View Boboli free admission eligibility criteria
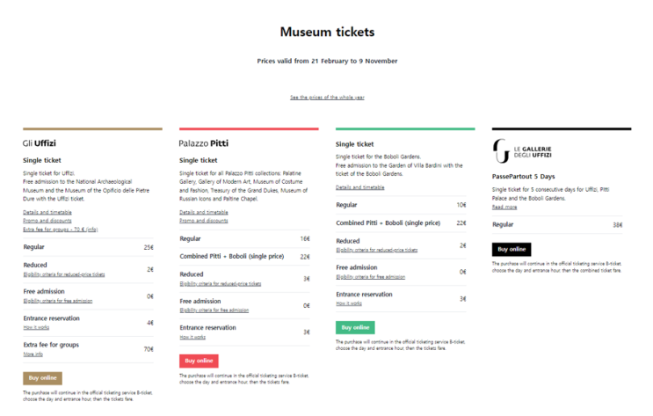 pyautogui.click(x=373, y=276)
